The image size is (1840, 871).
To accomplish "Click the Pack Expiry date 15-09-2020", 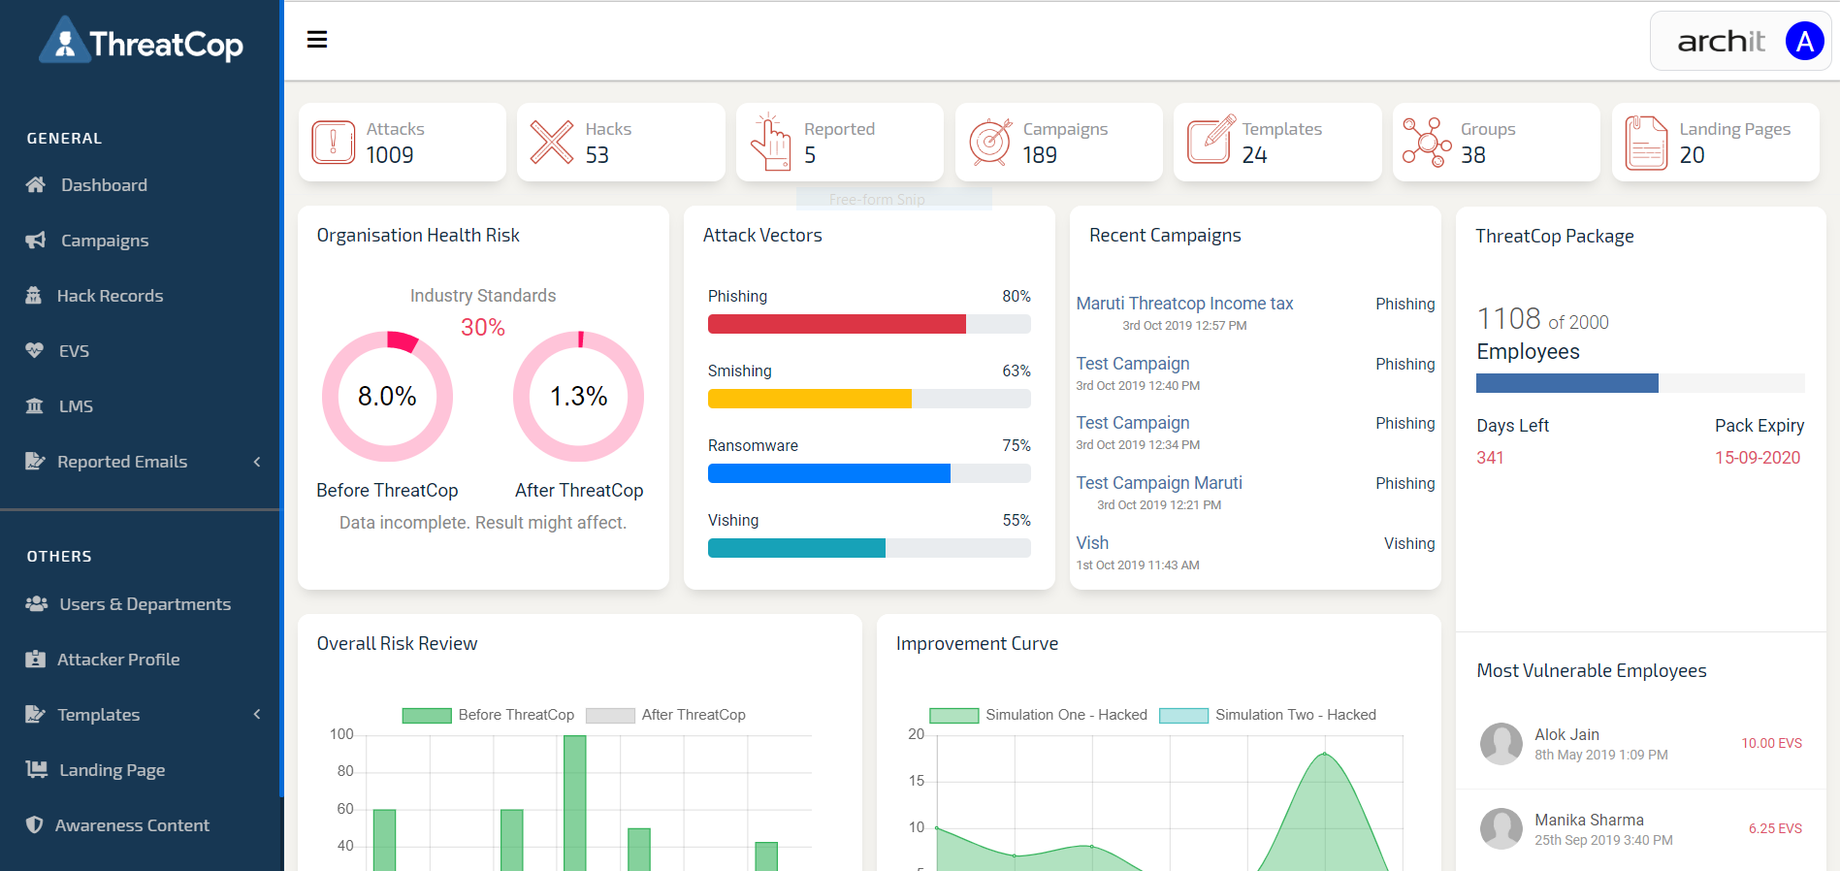I will pyautogui.click(x=1758, y=458).
